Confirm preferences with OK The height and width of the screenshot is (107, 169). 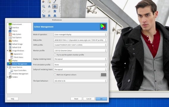tap(101, 99)
